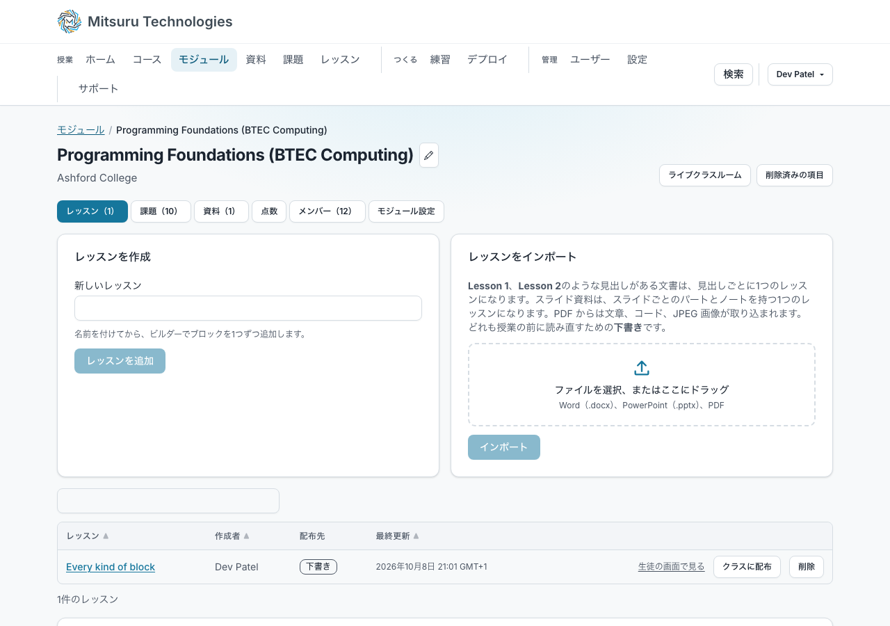Click the クラスに配布 button
Image resolution: width=890 pixels, height=626 pixels.
coord(747,567)
